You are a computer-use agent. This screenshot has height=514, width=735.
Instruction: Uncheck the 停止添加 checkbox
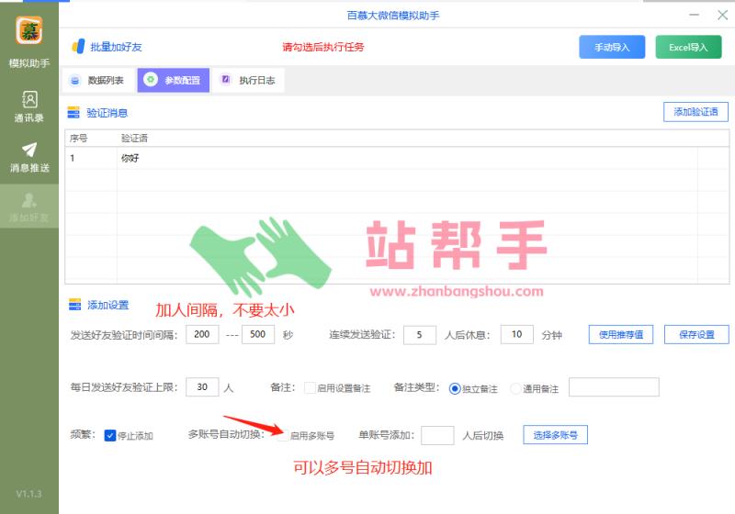tap(110, 435)
